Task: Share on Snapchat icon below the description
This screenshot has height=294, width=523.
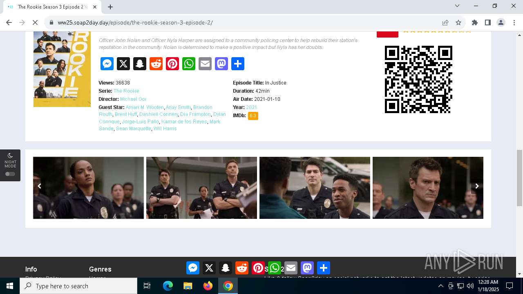Action: click(x=140, y=64)
